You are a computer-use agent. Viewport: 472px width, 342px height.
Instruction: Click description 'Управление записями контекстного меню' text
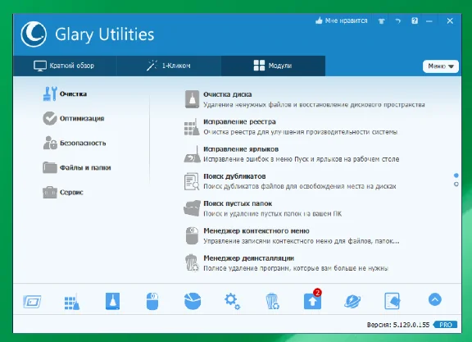[302, 241]
